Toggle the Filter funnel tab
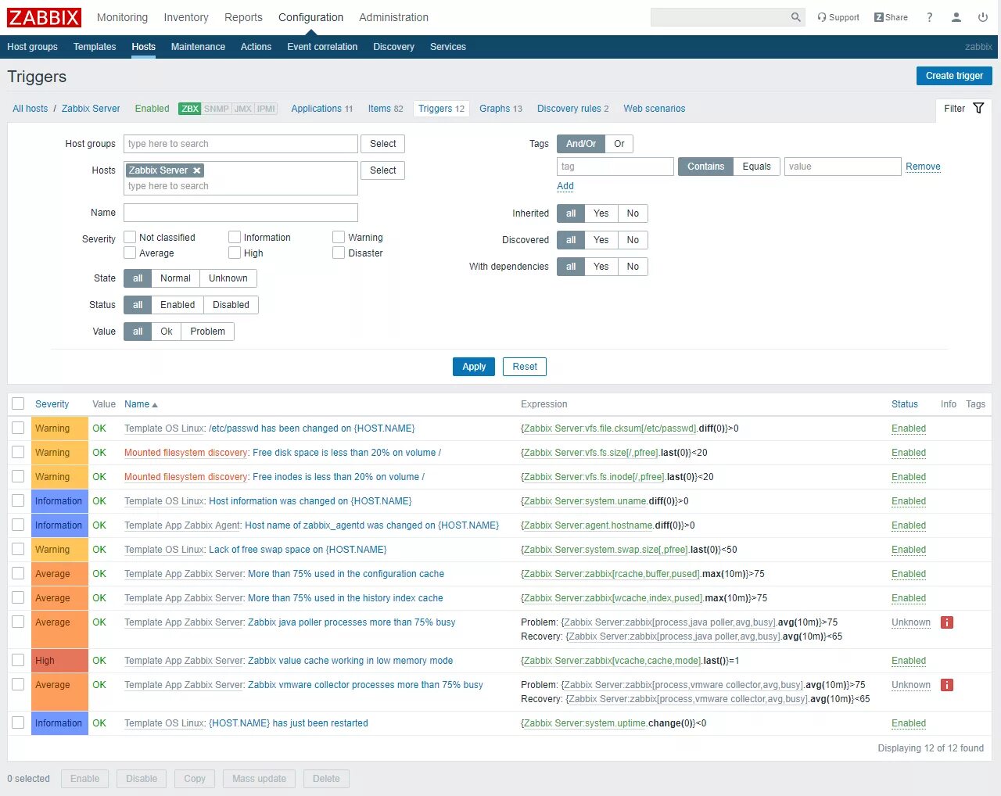The image size is (1001, 796). point(963,109)
